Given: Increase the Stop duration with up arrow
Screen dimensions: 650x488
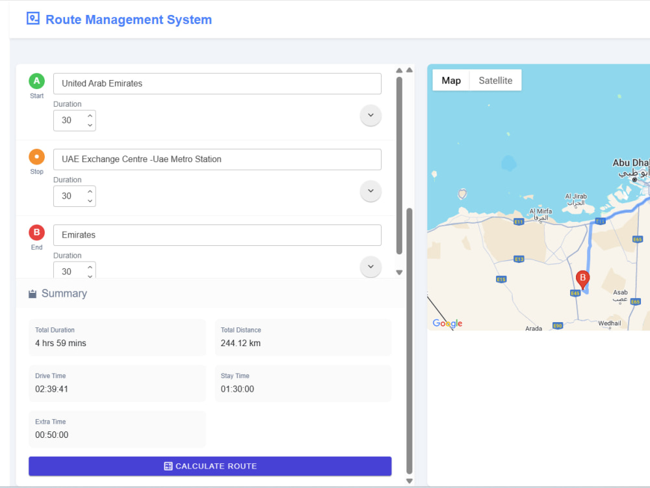Looking at the screenshot, I should click(90, 192).
